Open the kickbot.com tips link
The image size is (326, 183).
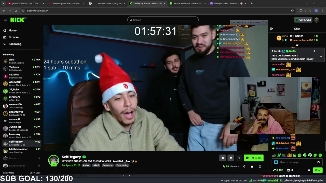tap(292, 59)
